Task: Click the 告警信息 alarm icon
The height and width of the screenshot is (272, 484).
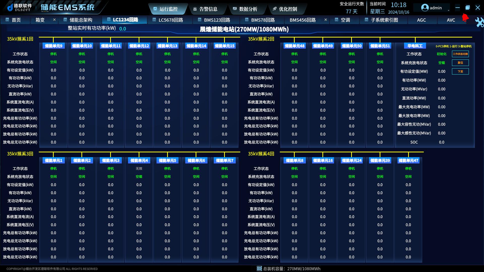Action: [195, 9]
